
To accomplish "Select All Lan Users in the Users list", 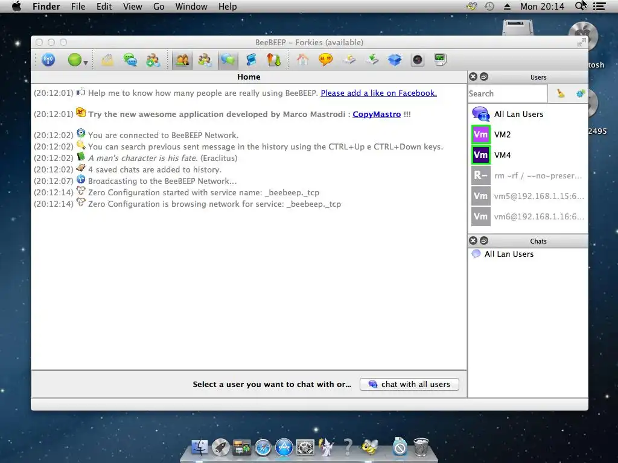I will 527,114.
